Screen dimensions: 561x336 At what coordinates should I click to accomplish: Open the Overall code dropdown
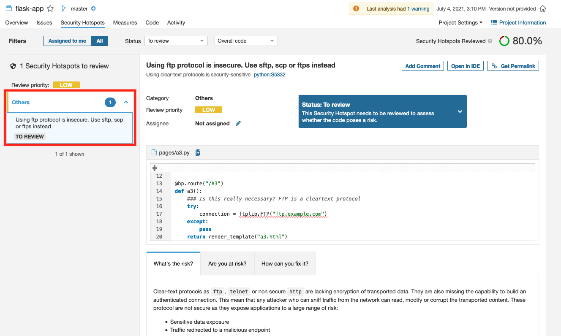click(246, 41)
